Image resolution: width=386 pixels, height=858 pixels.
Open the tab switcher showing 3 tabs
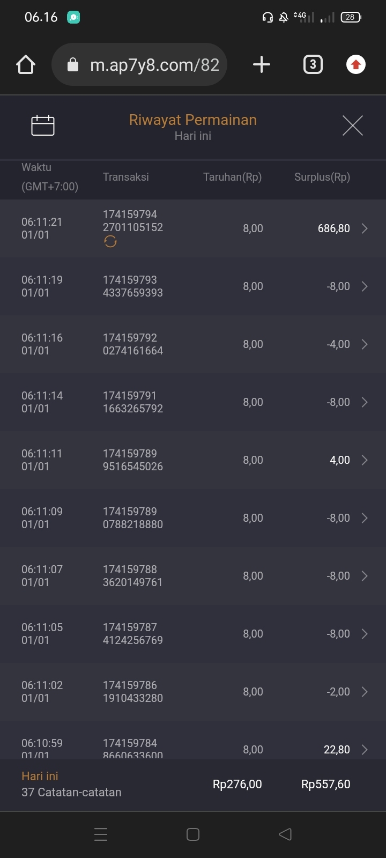[313, 65]
